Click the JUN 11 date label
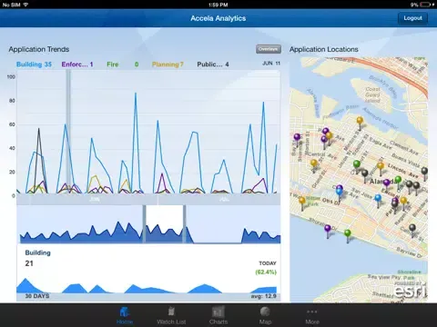 click(x=271, y=63)
